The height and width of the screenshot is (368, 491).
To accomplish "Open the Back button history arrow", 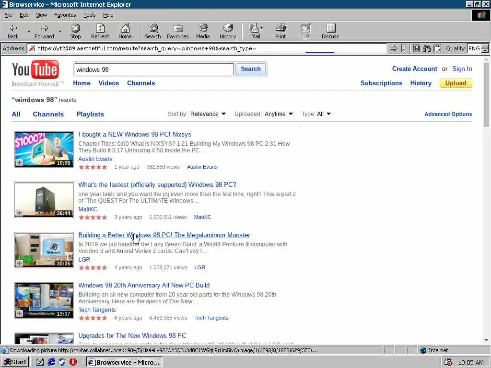I will 29,31.
